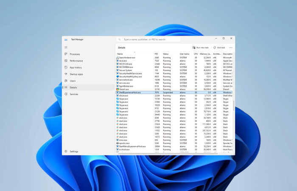This screenshot has height=191, width=297.
Task: Open the Startup apps page
Action: click(89, 74)
